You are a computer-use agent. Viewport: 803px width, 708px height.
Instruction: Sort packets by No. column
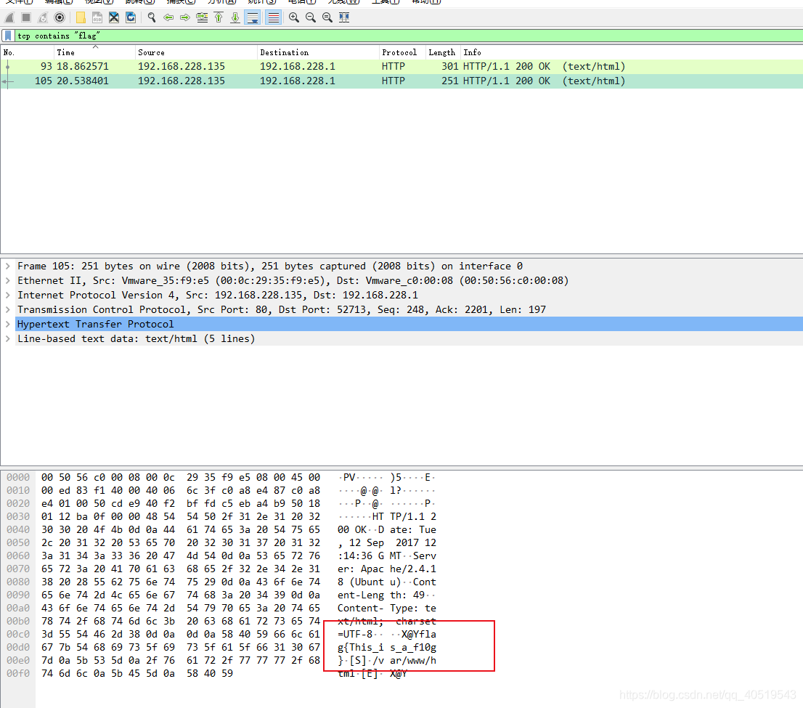[x=27, y=52]
